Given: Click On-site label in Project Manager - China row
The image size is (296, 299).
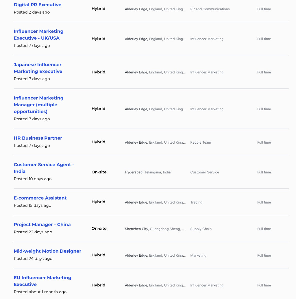Looking at the screenshot, I should 99,229.
